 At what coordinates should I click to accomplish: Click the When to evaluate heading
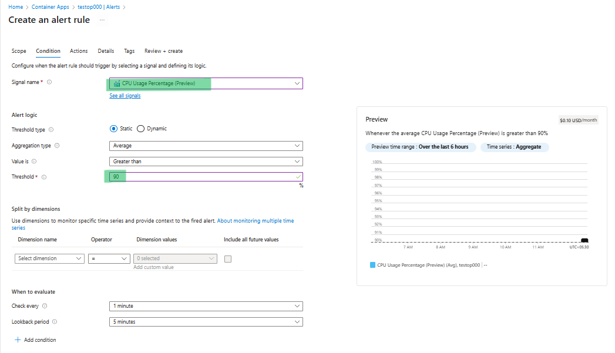(x=33, y=292)
